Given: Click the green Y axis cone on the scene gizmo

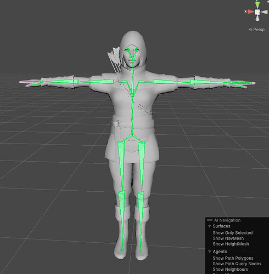Looking at the screenshot, I should point(257,5).
